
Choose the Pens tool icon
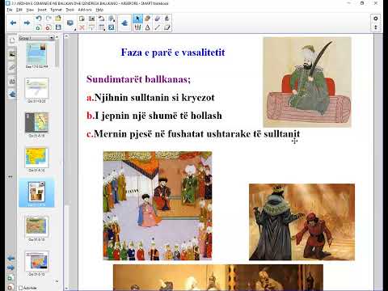tap(148, 19)
